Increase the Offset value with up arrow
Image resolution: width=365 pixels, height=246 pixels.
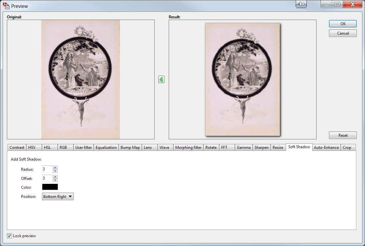click(x=55, y=177)
